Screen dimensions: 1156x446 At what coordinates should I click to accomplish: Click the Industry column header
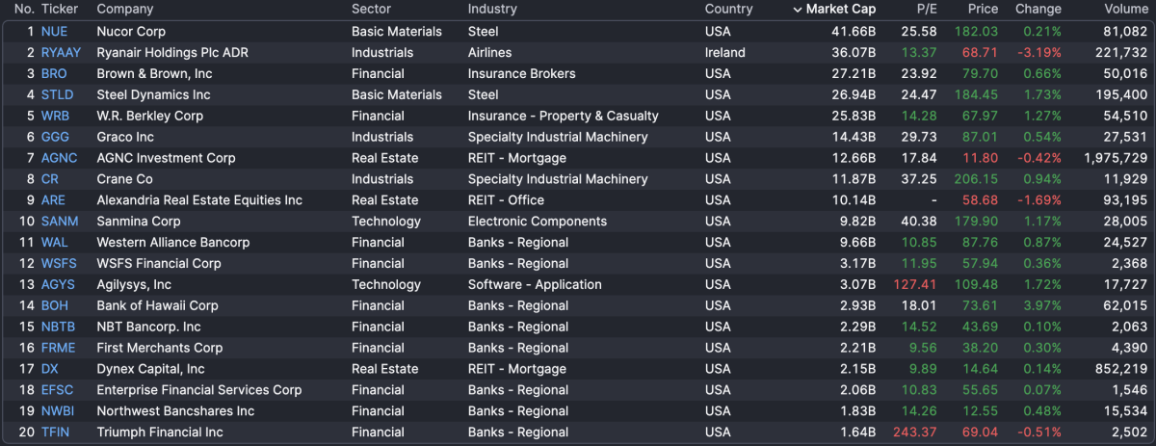click(492, 10)
